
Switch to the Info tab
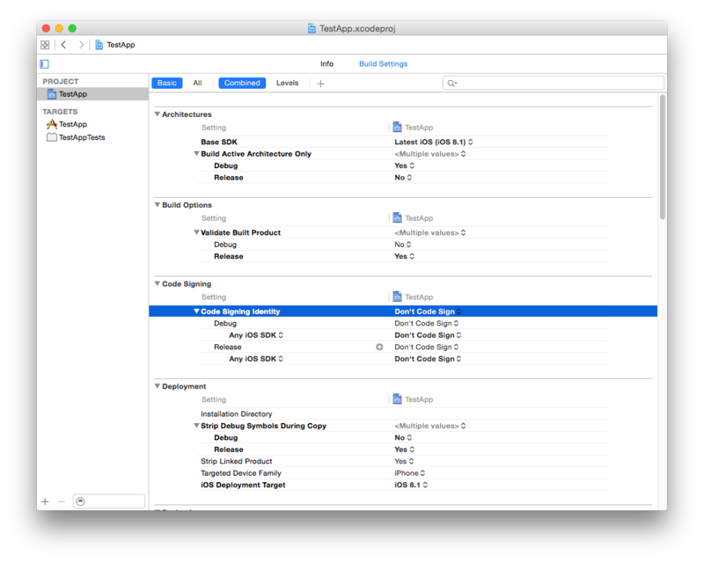pyautogui.click(x=326, y=63)
